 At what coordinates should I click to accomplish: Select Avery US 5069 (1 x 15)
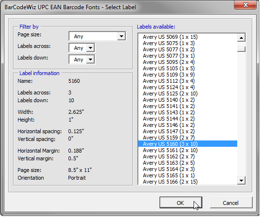point(170,37)
